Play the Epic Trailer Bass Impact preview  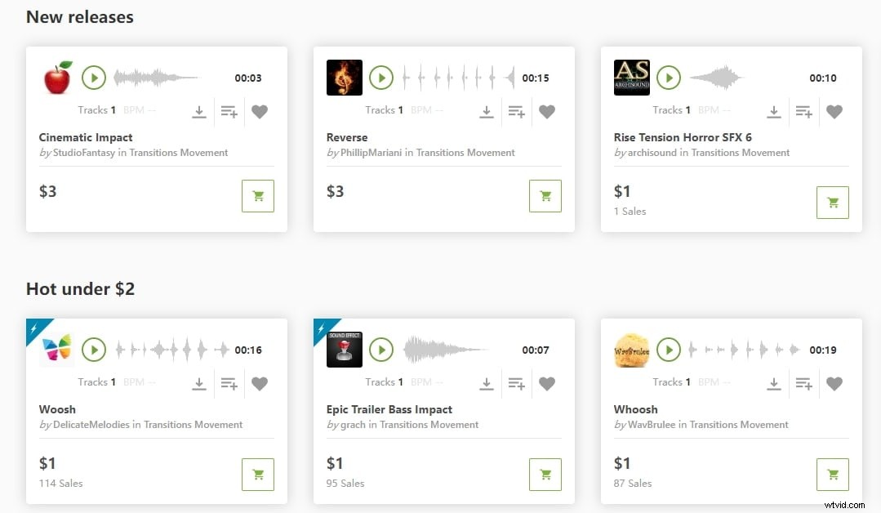(381, 350)
